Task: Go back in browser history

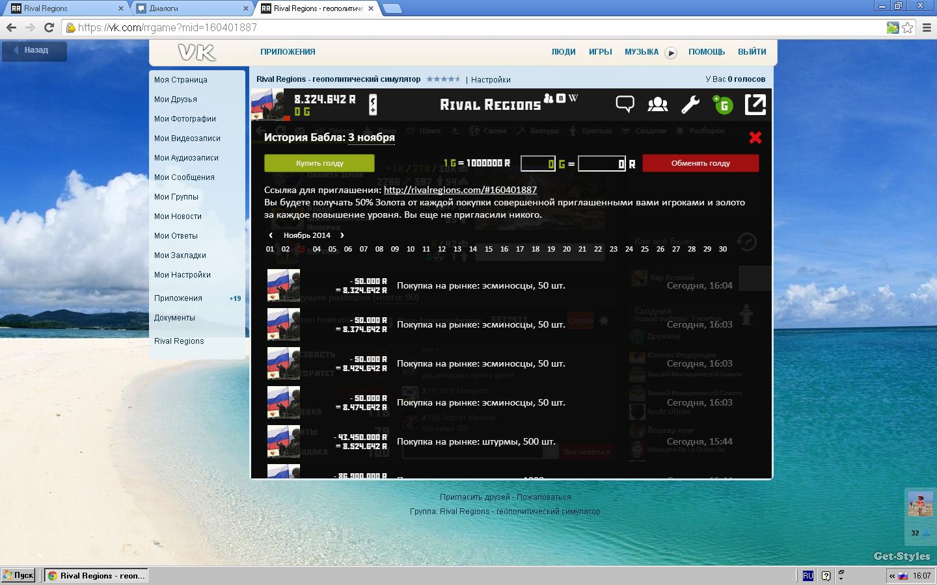Action: click(x=11, y=27)
